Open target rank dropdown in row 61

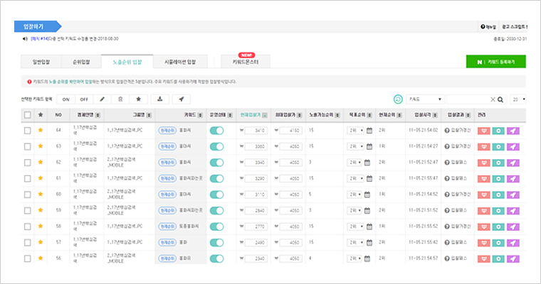(355, 179)
